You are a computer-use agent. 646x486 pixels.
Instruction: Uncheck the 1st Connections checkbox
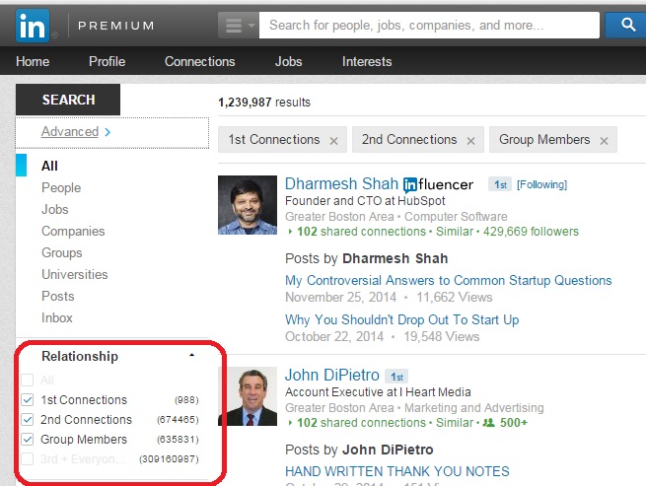pyautogui.click(x=27, y=400)
